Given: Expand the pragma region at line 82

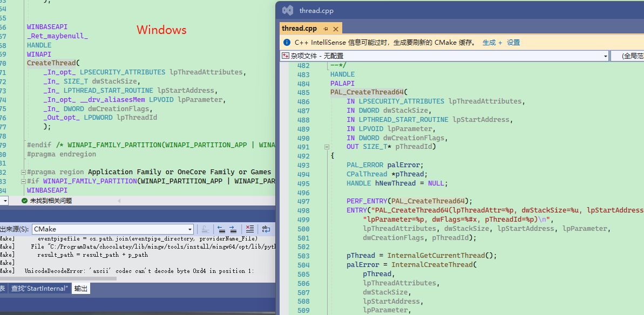Looking at the screenshot, I should tap(23, 172).
